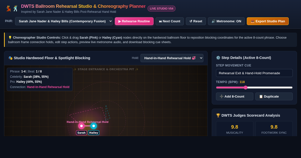Edit the Step Movement Cue field
Image resolution: width=301 pixels, height=158 pixels.
pos(254,73)
